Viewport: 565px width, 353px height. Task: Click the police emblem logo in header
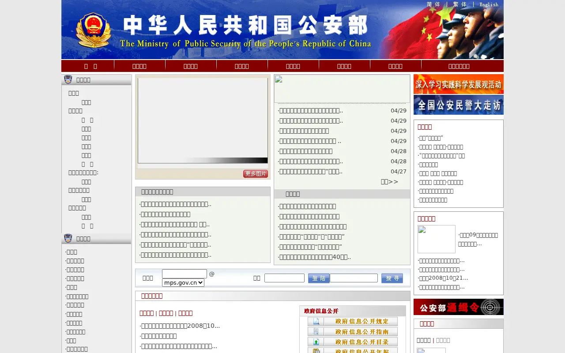93,30
